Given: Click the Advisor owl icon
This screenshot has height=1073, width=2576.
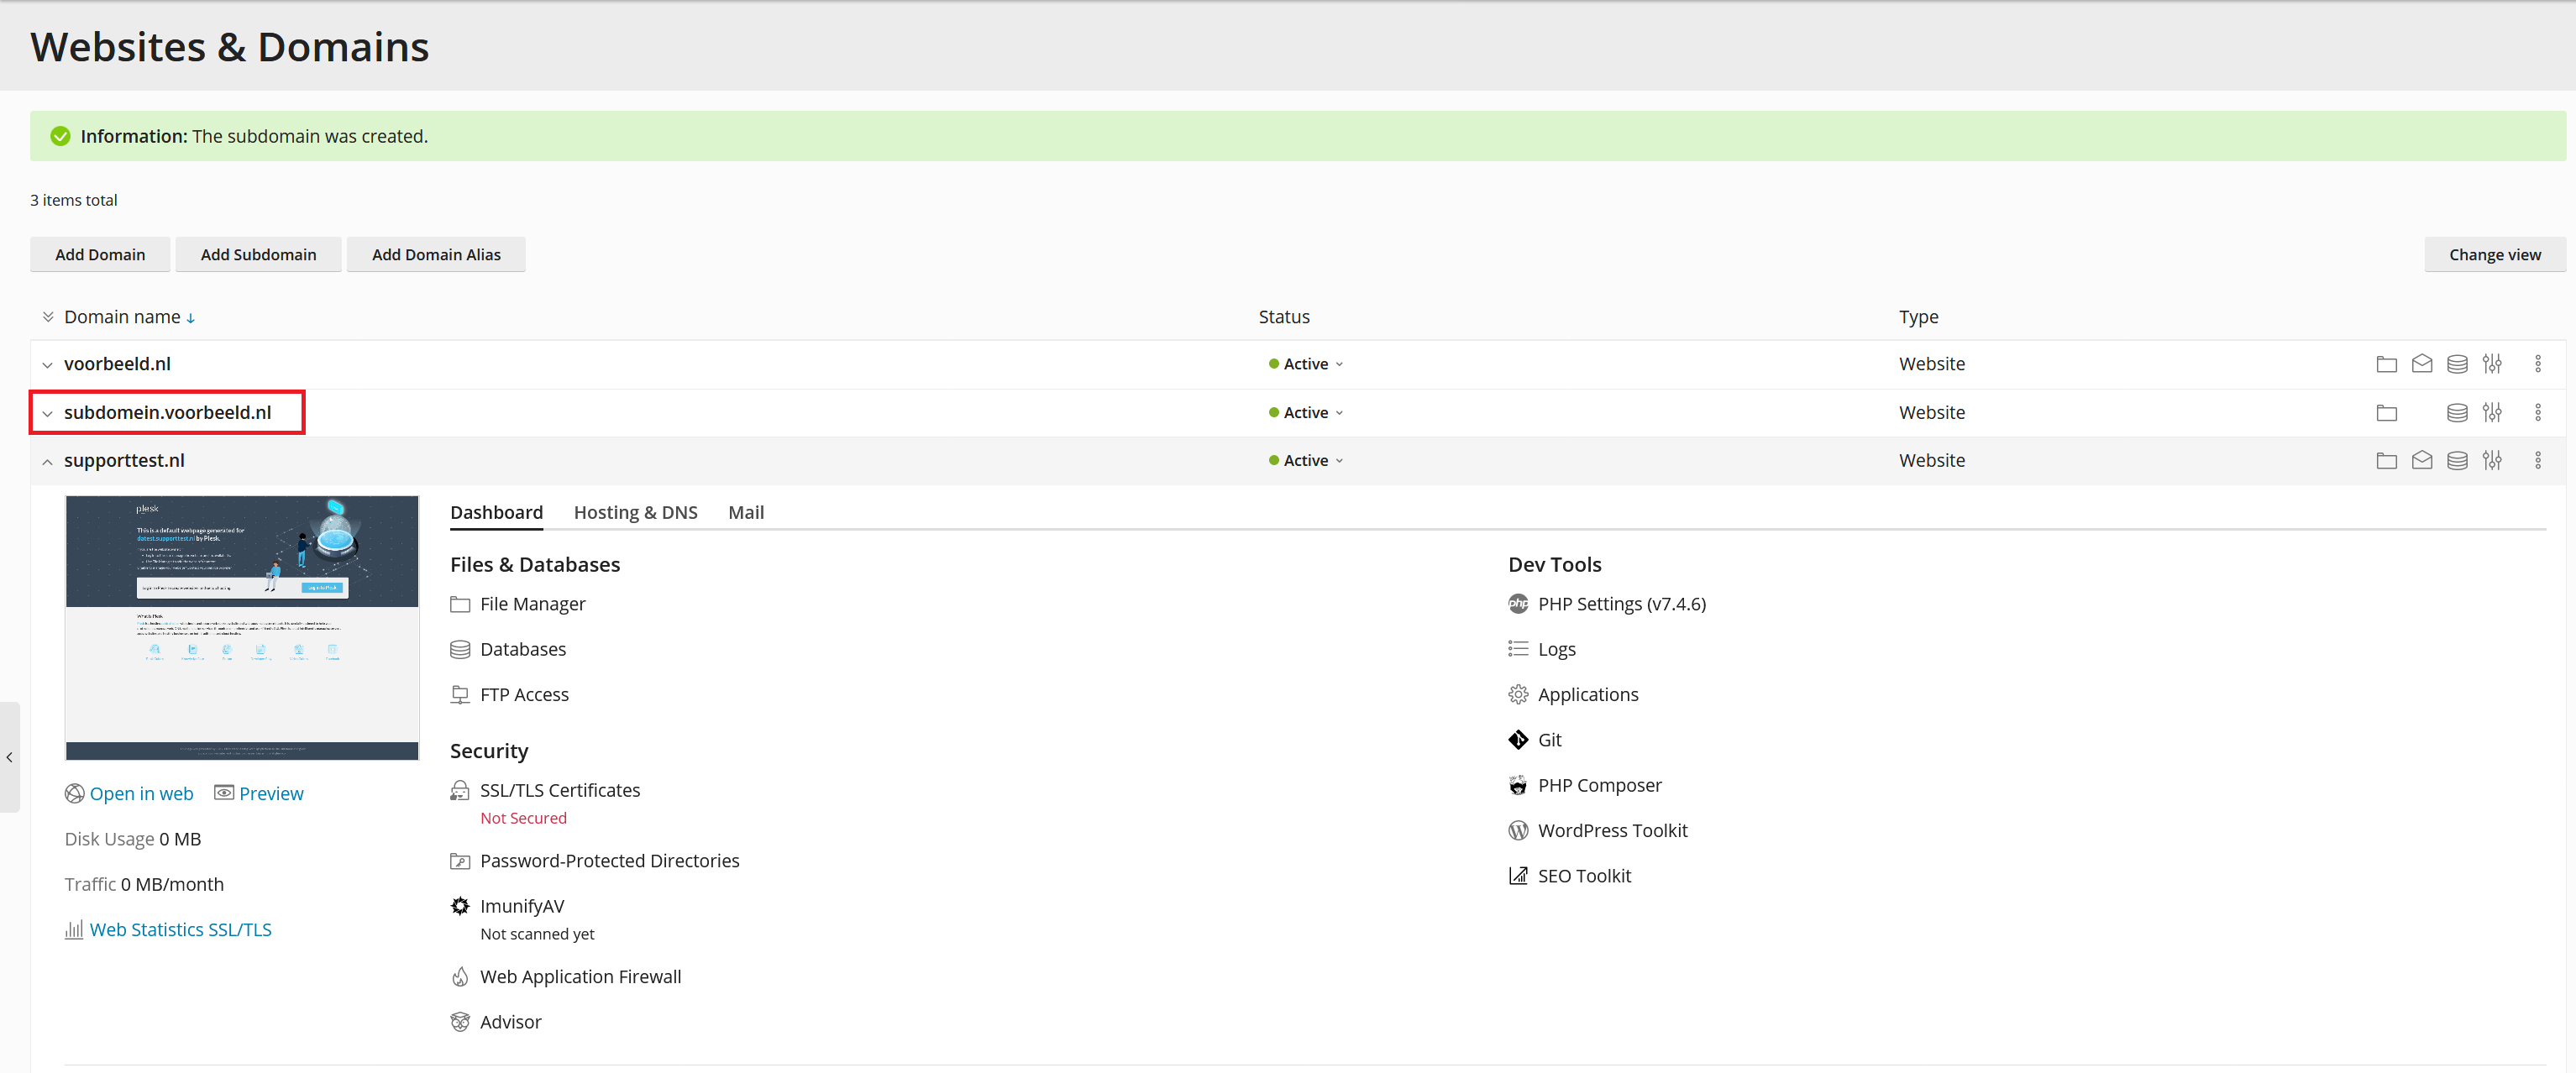Looking at the screenshot, I should (459, 1022).
